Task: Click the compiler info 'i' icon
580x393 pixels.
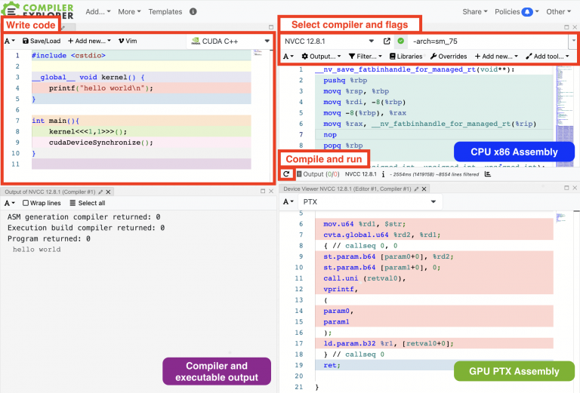Action: [x=383, y=174]
